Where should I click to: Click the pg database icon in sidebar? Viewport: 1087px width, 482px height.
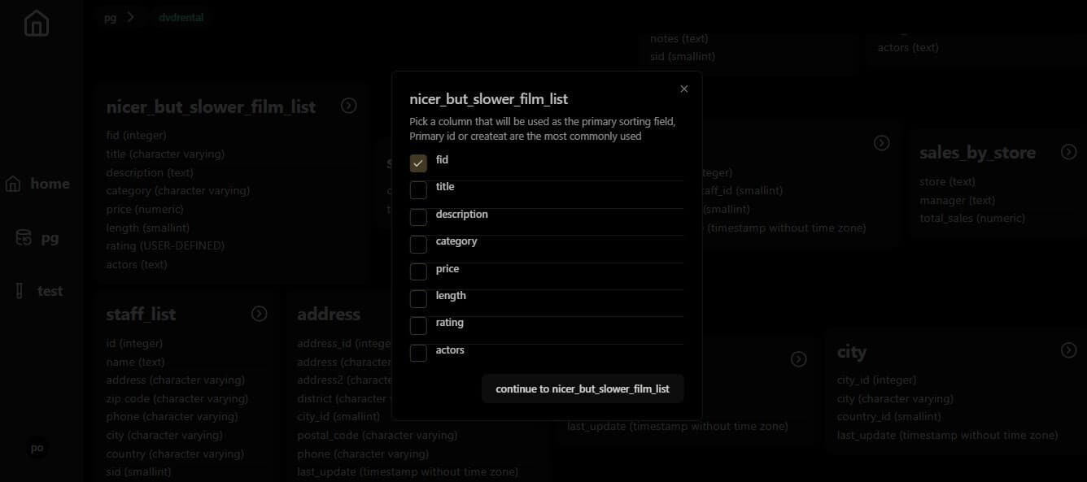click(24, 238)
